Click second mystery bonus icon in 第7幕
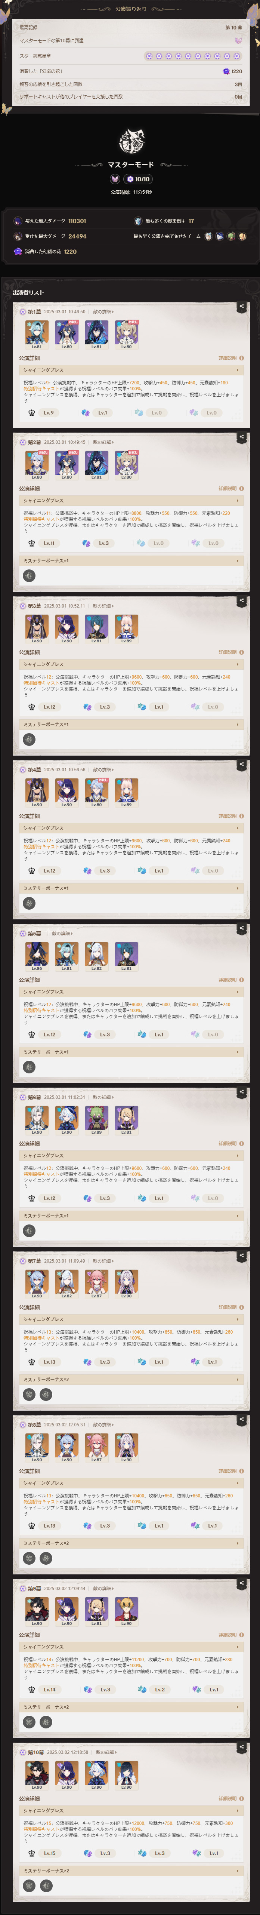 (46, 1395)
